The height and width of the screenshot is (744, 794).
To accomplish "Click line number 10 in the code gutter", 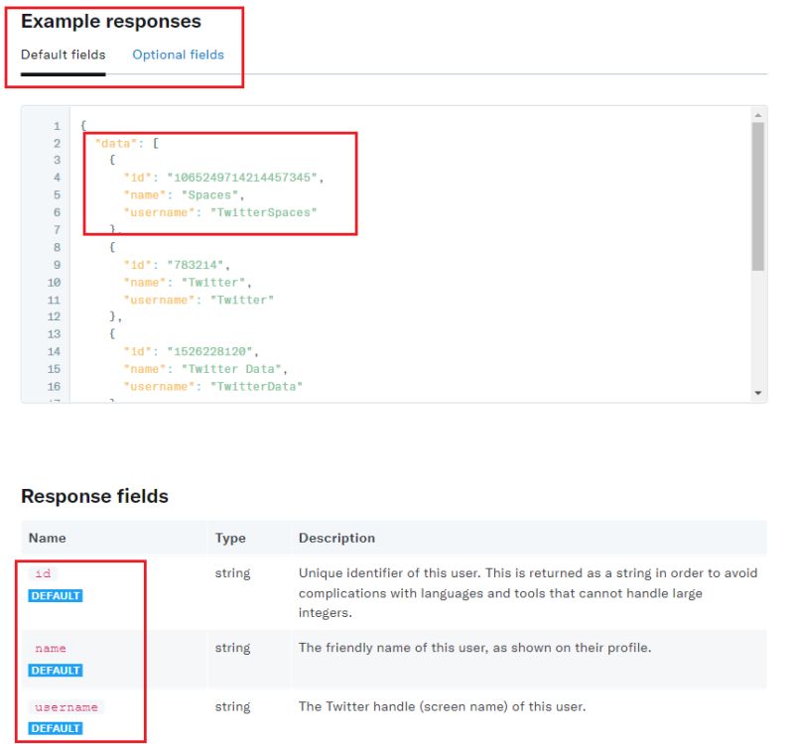I will point(55,283).
